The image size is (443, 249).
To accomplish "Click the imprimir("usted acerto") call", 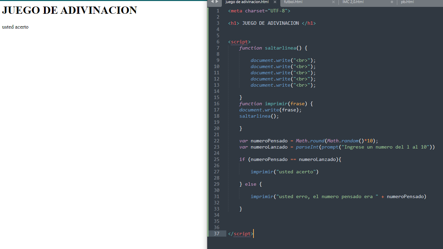I will click(285, 172).
